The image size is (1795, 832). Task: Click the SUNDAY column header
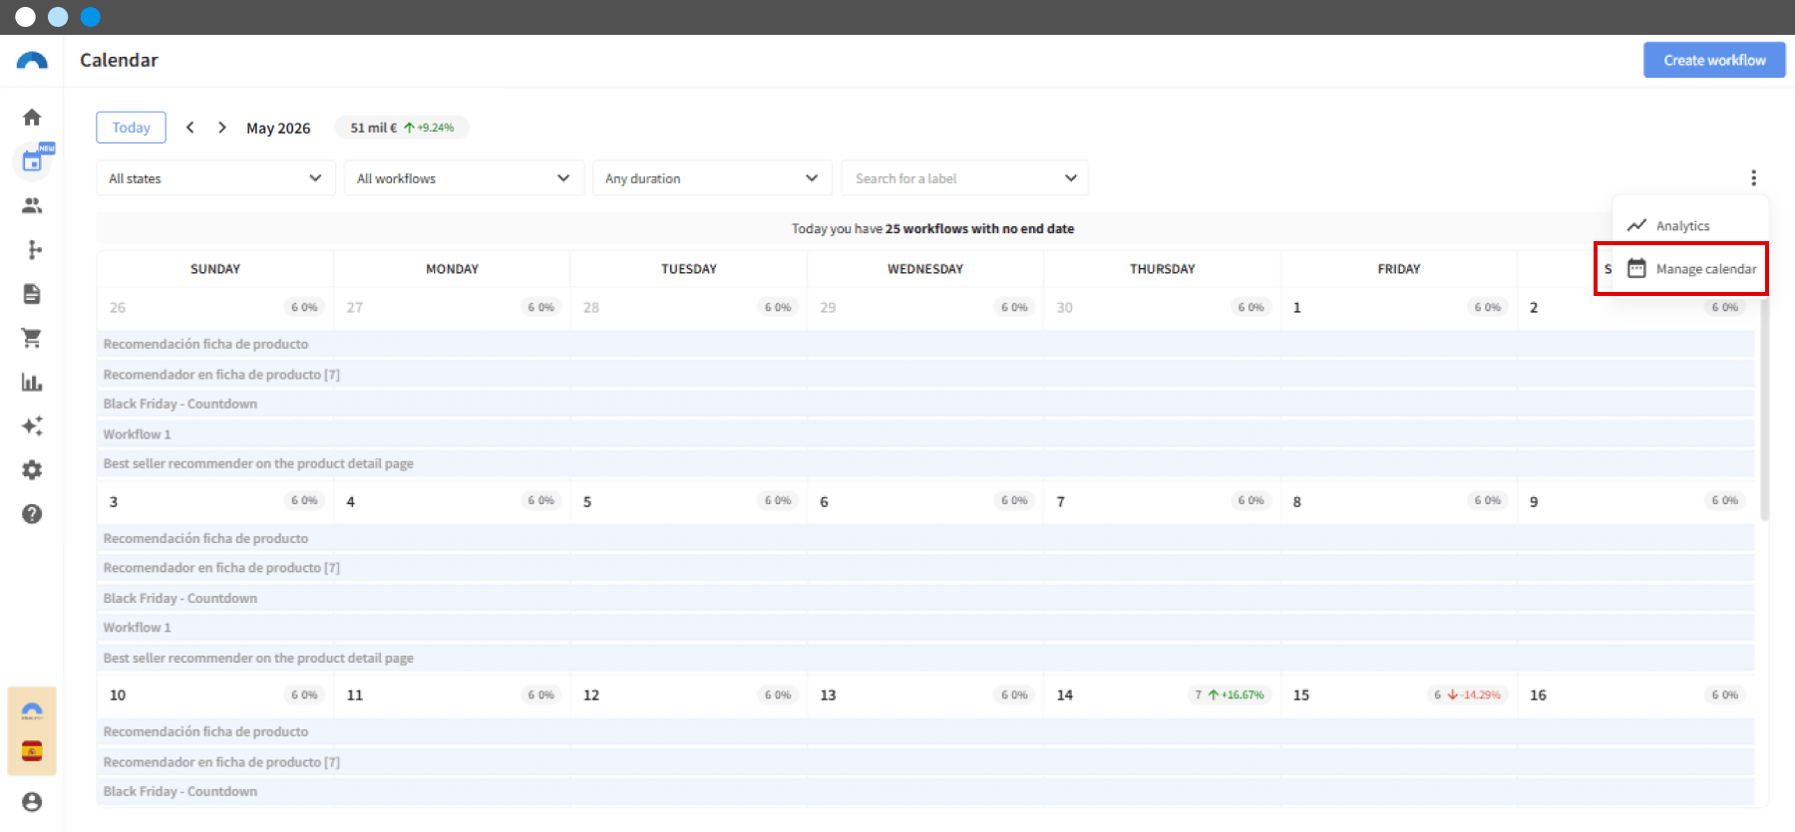coord(215,269)
